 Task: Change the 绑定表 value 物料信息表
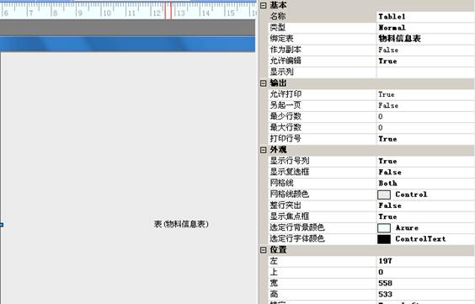point(425,39)
